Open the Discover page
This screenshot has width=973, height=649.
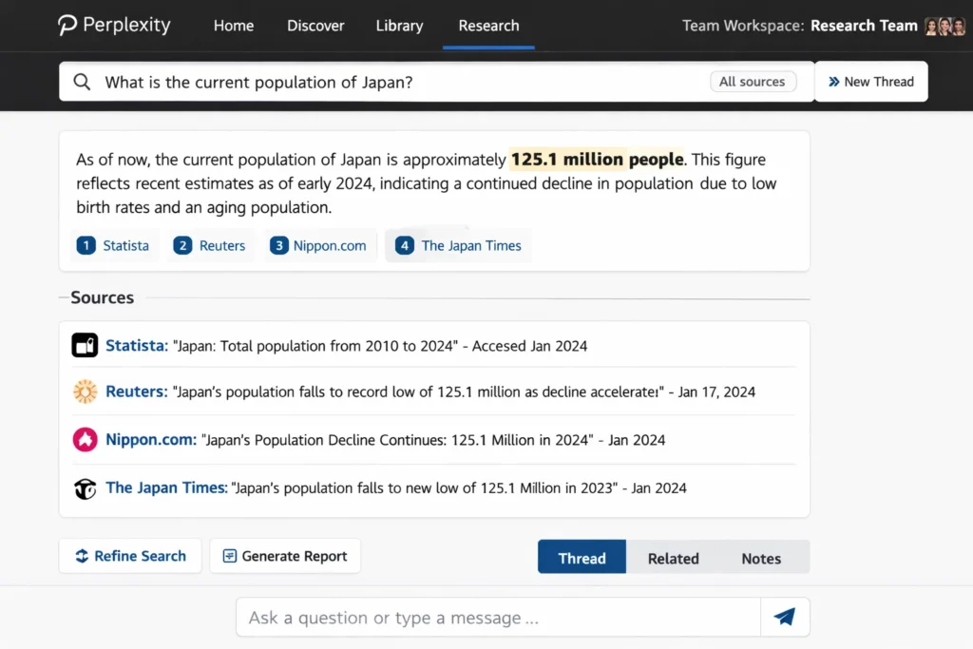coord(315,26)
